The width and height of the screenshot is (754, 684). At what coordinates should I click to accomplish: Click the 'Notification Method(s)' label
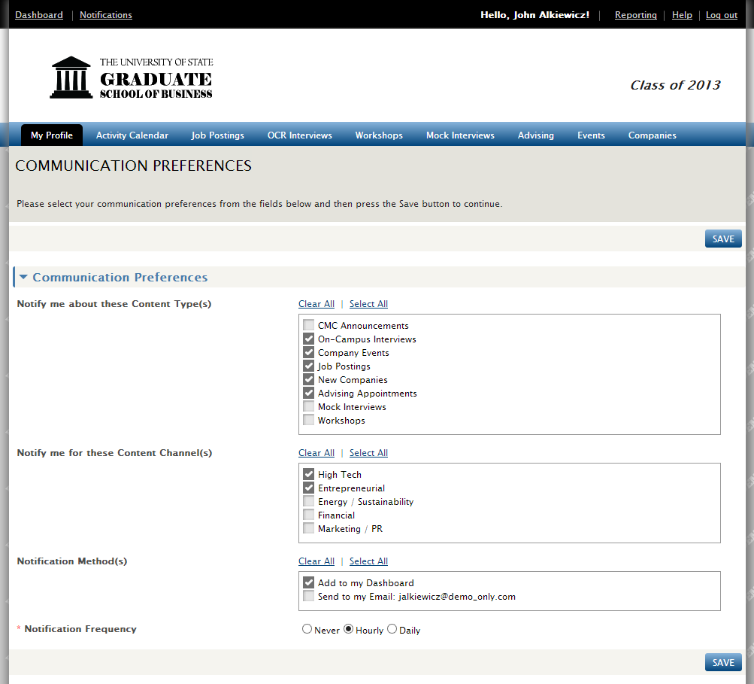tap(72, 561)
